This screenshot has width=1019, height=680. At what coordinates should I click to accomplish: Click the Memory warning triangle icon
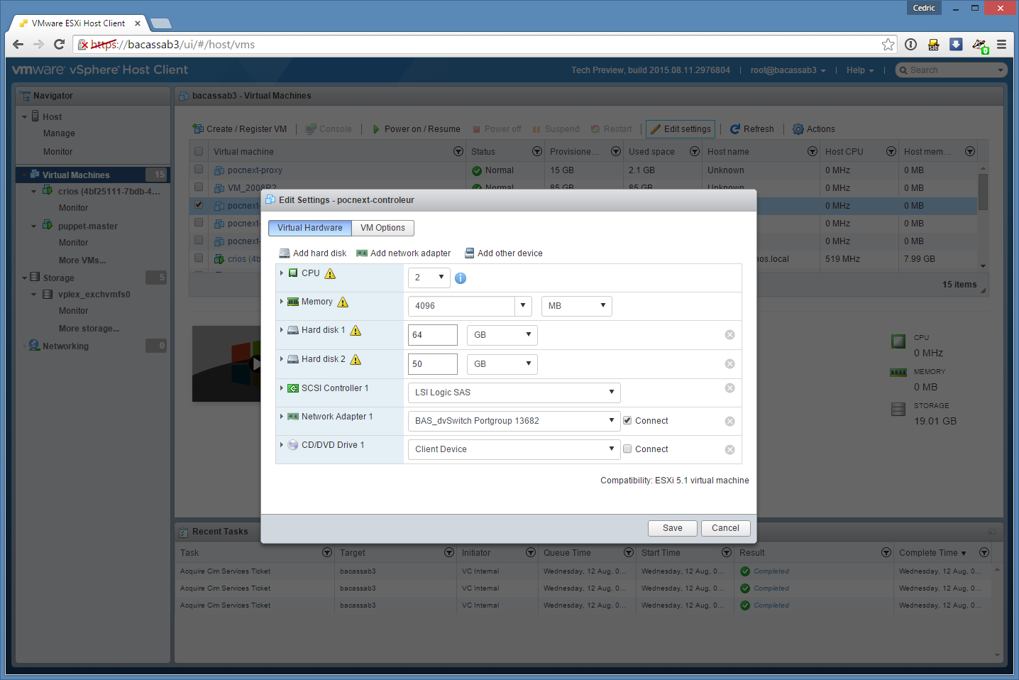[x=343, y=302]
